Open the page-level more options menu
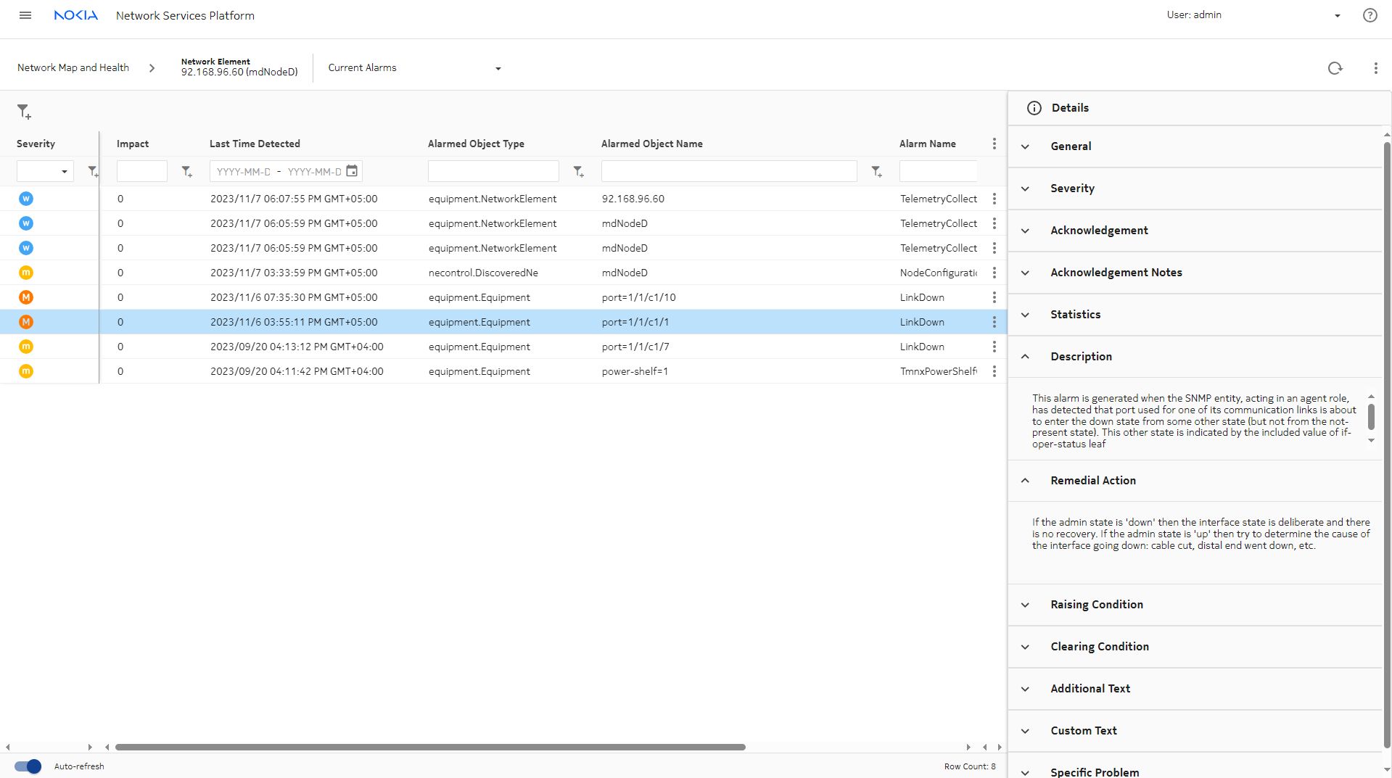Screen dimensions: 1392x778 (x=1375, y=68)
